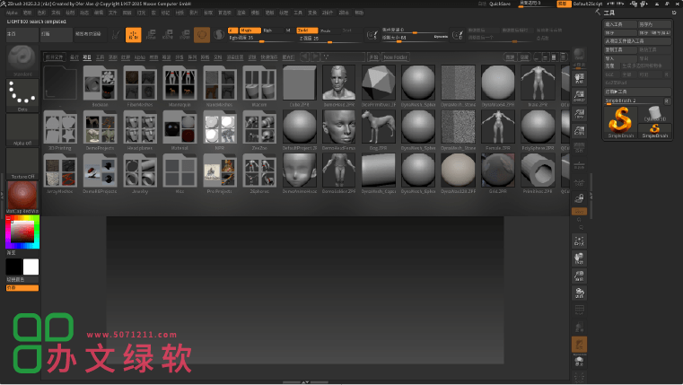Open the 文件 menu
Screen dimensions: 683x385
(113, 13)
